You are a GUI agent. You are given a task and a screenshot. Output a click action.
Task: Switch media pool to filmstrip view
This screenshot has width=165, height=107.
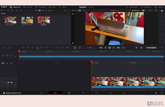tap(43, 11)
